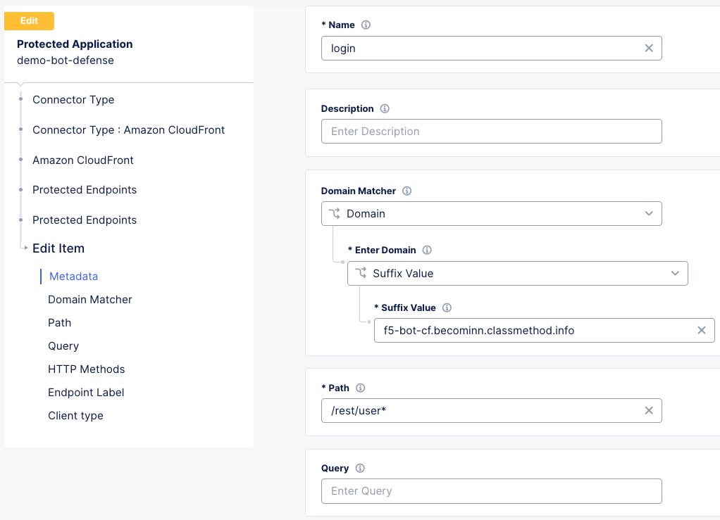Viewport: 720px width, 520px height.
Task: Select the HTTP Methods section
Action: point(86,369)
